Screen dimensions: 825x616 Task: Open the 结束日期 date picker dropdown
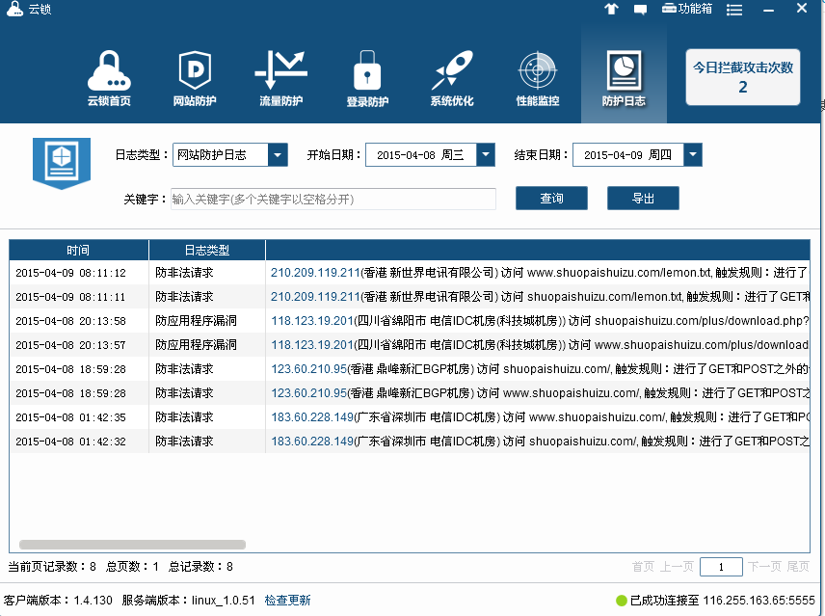(692, 155)
